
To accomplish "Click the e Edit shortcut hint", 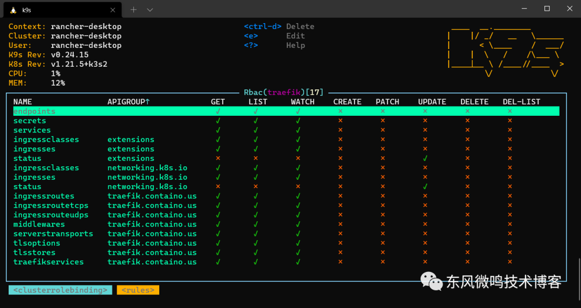I will coord(274,36).
